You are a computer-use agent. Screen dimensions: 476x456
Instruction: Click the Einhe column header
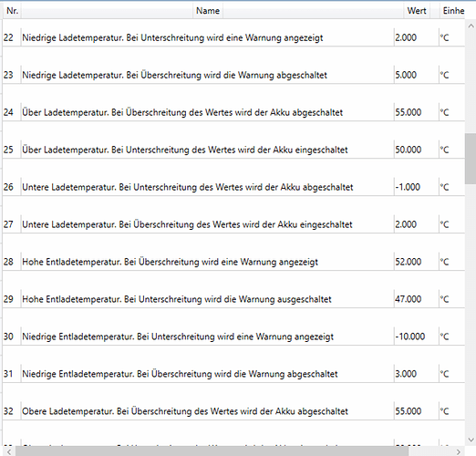452,11
